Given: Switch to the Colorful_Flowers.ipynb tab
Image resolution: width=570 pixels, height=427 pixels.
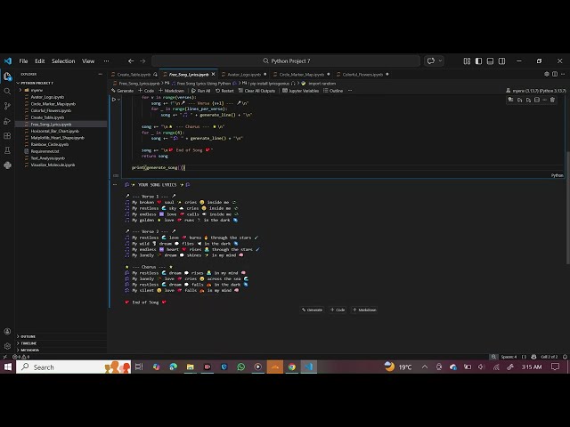Looking at the screenshot, I should pos(362,75).
